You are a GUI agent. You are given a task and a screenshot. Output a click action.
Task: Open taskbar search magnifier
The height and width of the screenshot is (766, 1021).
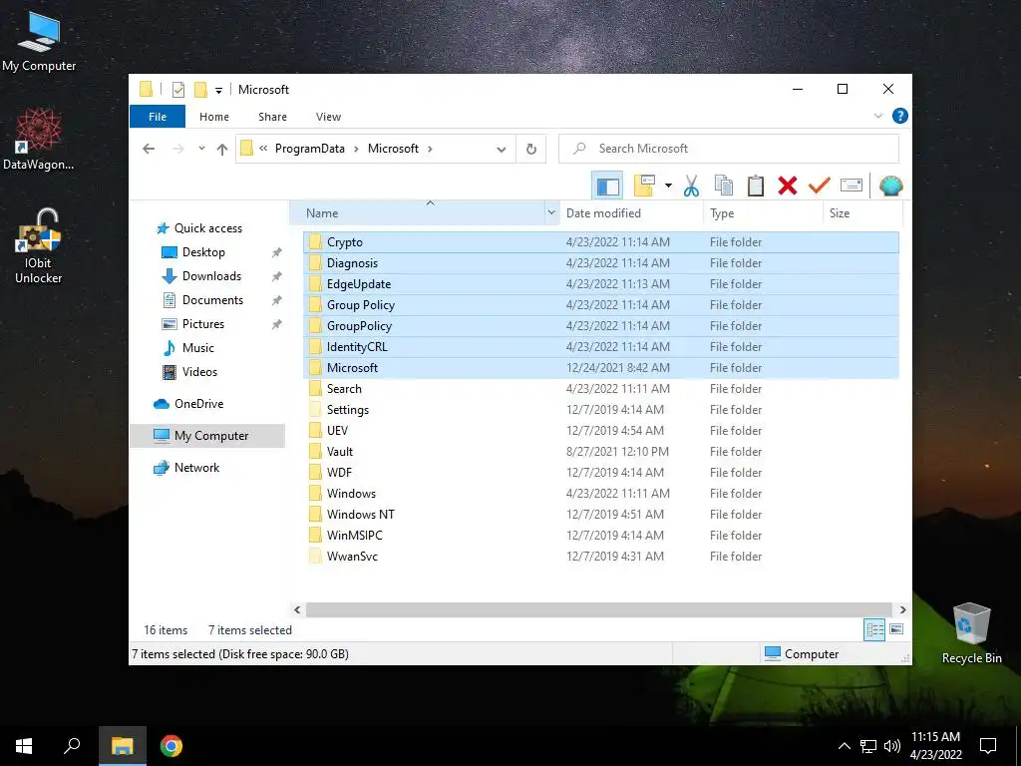(72, 746)
